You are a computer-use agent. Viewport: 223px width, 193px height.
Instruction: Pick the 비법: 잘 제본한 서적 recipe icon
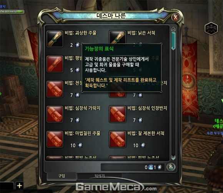(118, 139)
